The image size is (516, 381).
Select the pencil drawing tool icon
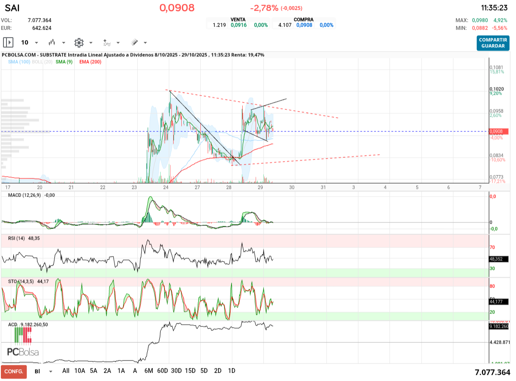[134, 42]
